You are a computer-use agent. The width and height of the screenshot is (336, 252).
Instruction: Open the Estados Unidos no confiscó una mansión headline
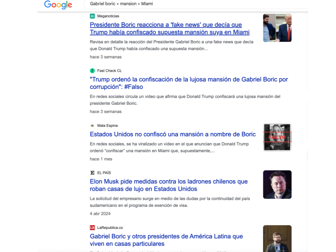173,134
